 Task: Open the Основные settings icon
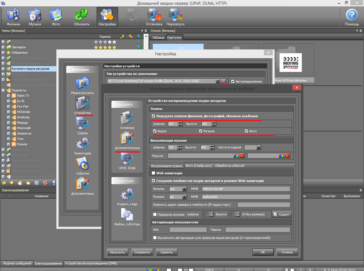(x=127, y=120)
